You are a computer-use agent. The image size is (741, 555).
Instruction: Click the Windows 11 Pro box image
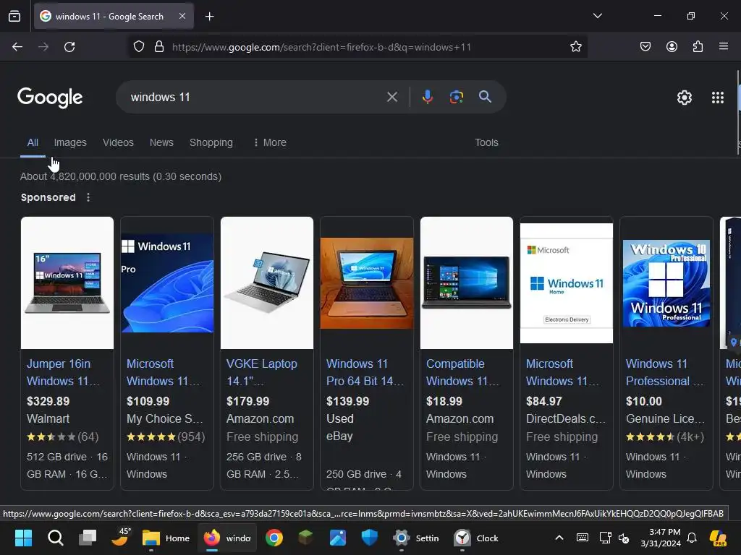tap(167, 283)
